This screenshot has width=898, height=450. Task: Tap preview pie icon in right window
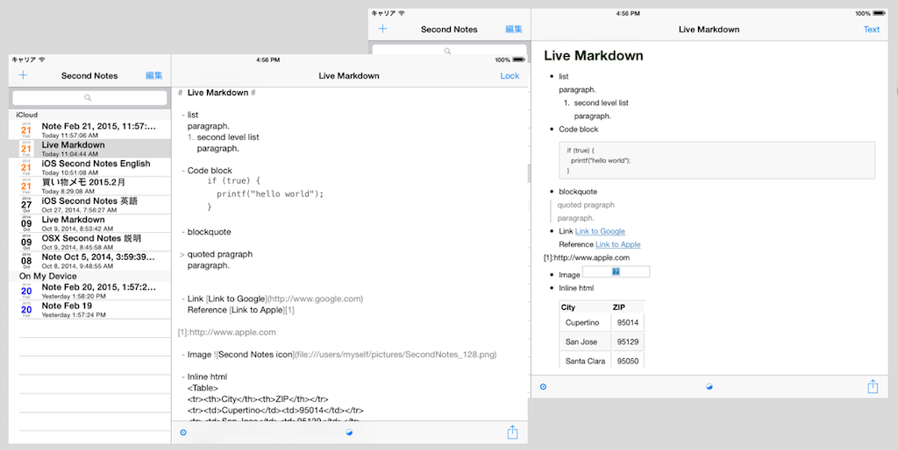tap(709, 387)
